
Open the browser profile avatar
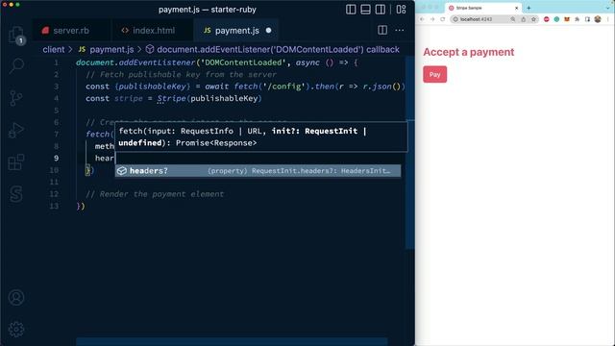(x=598, y=19)
